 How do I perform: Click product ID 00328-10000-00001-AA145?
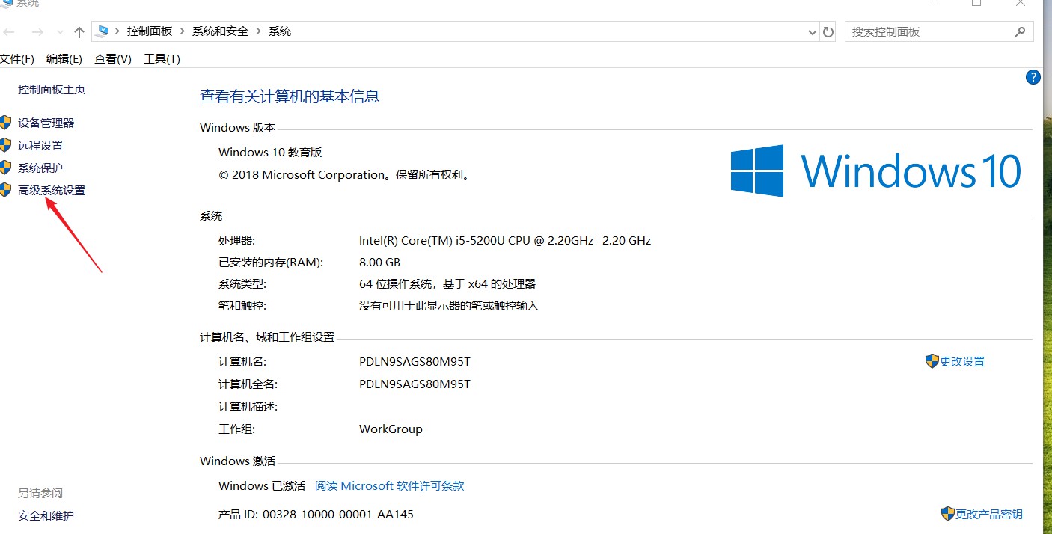tap(338, 514)
